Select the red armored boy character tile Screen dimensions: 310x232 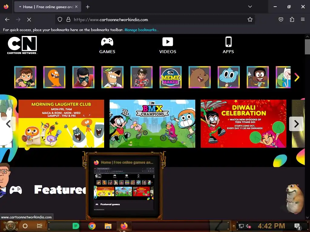[142, 77]
